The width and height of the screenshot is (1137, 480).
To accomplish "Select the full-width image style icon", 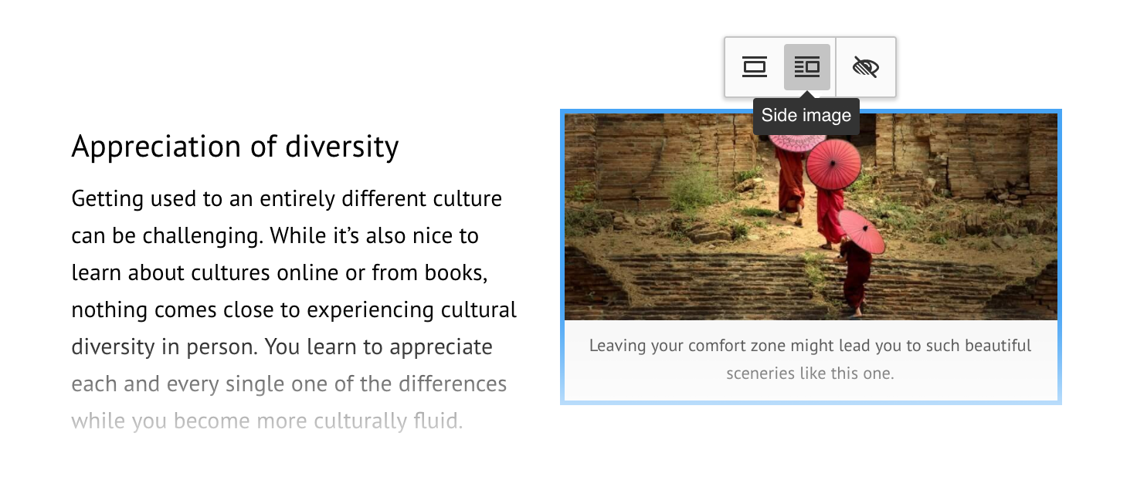I will click(x=754, y=67).
